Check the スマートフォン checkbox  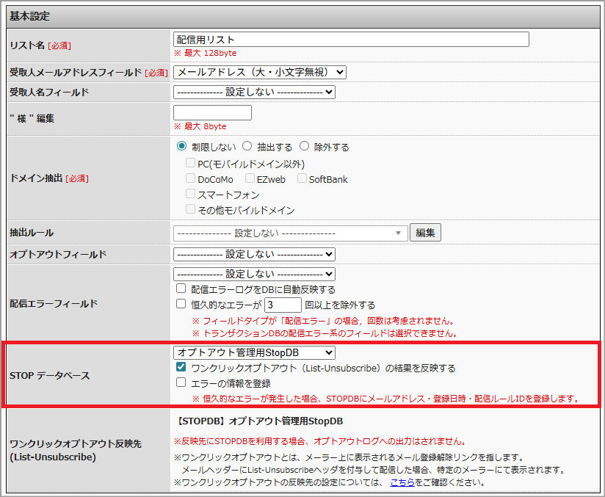coord(191,195)
